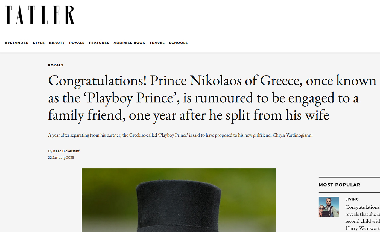Open author Isaac Bickerstaff's page
Screen dimensions: 380x232
click(x=66, y=151)
